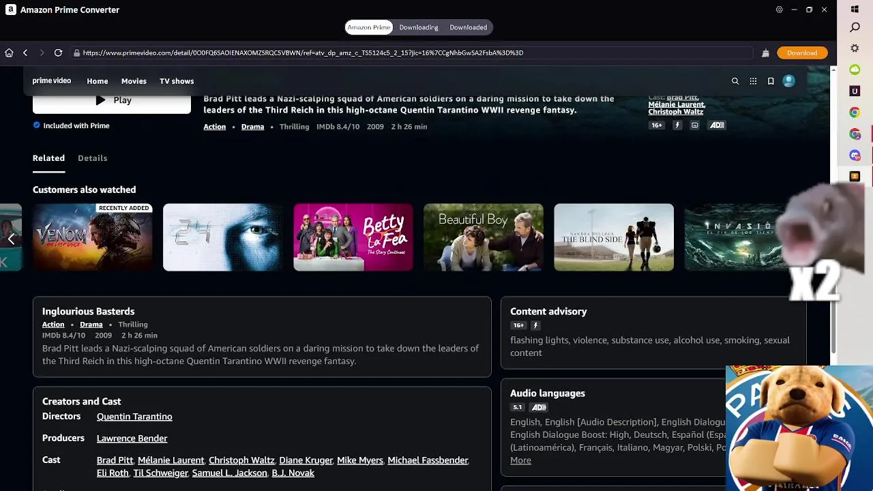
Task: Switch to the Amazon Prime tab
Action: point(368,27)
